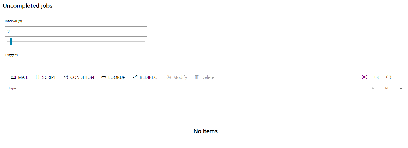
Task: Click the "Uncompleted jobs" heading
Action: tap(28, 6)
